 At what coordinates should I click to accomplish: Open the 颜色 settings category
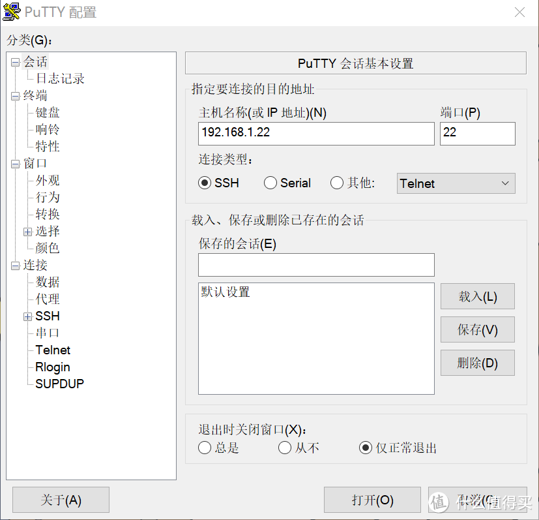pyautogui.click(x=48, y=248)
